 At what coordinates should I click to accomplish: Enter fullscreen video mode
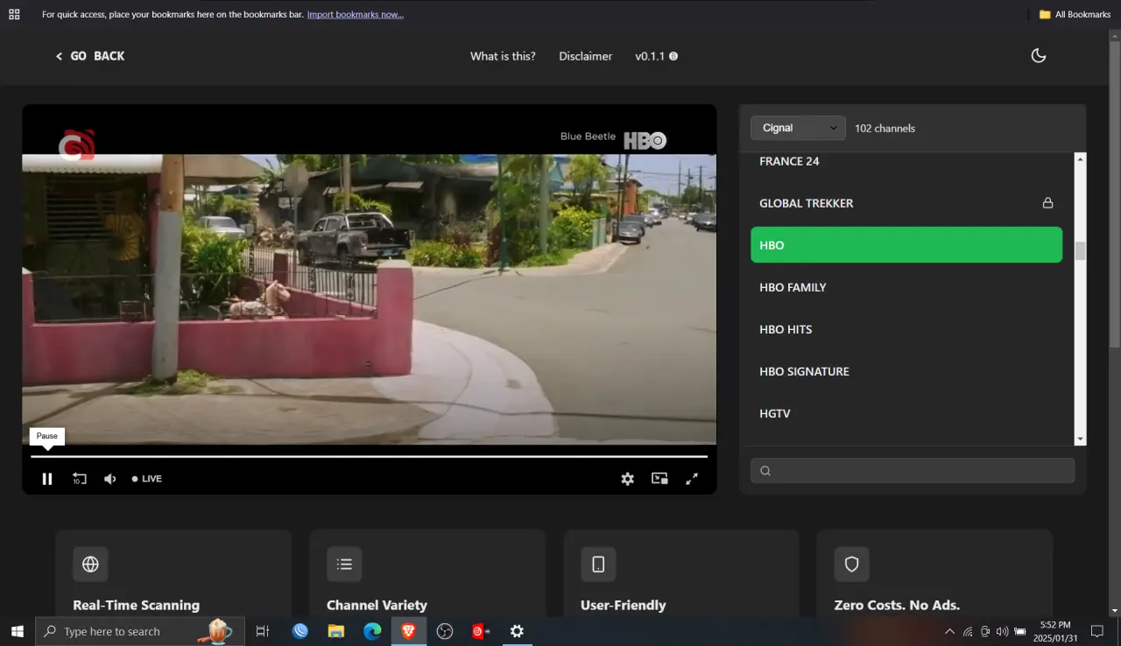tap(692, 479)
